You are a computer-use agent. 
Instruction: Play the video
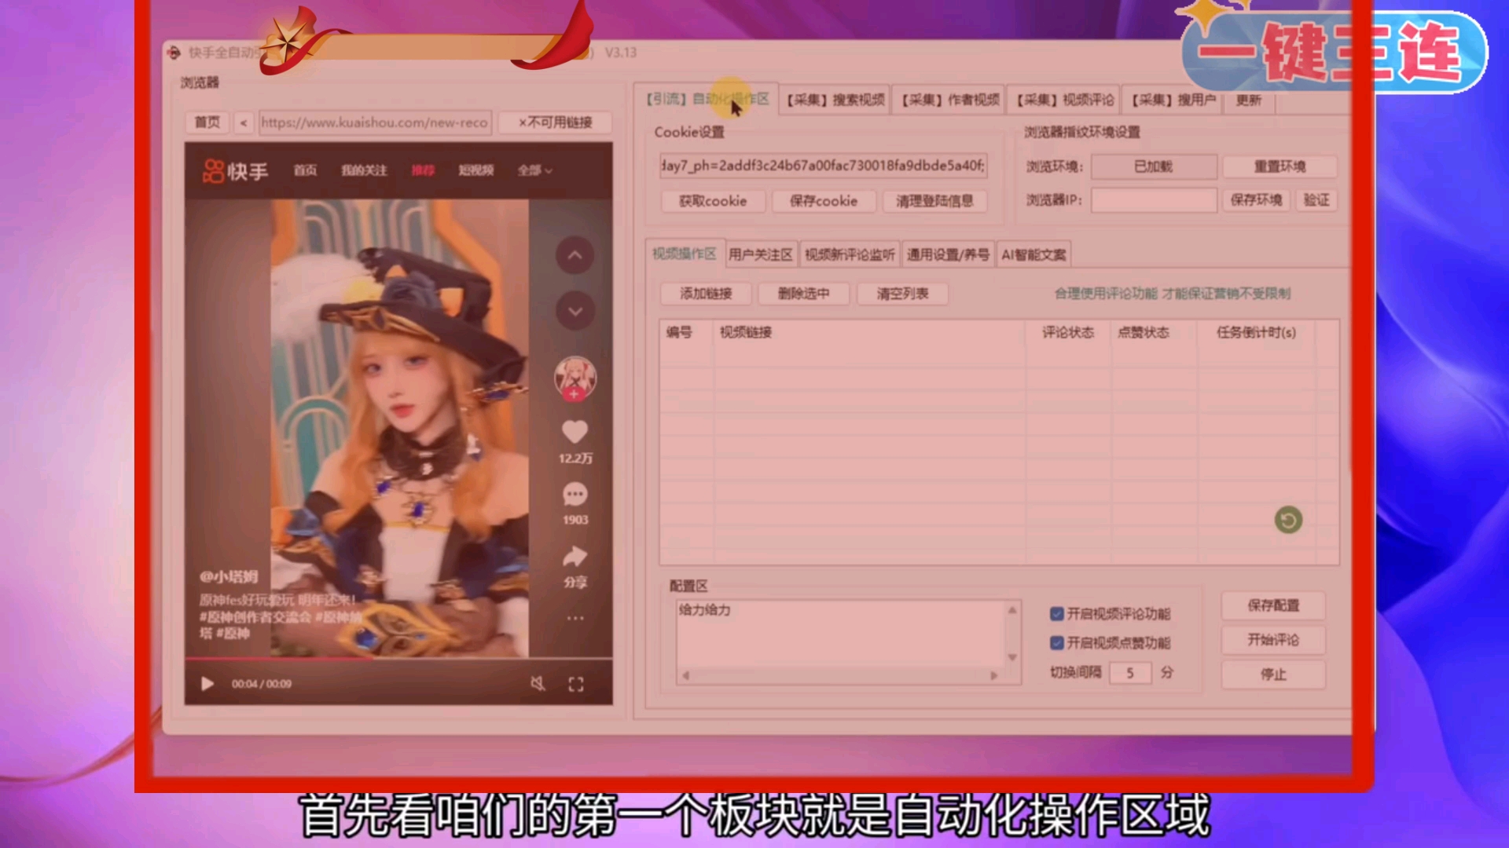207,684
